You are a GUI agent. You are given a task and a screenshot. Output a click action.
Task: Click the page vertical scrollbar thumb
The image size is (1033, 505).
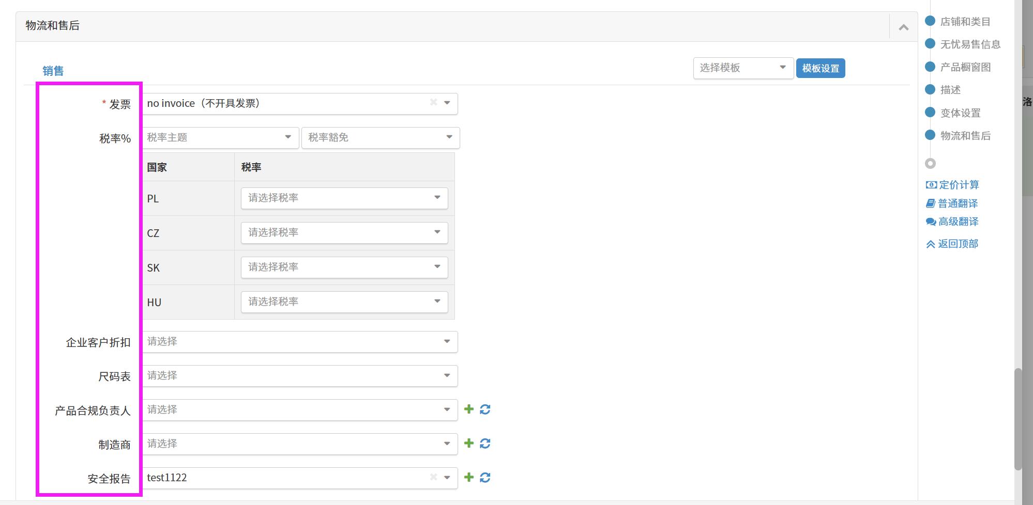pos(1018,418)
